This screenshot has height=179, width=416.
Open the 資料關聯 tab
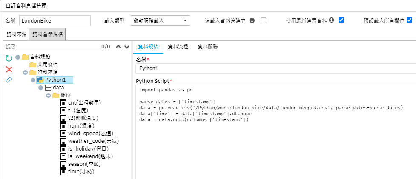click(208, 47)
